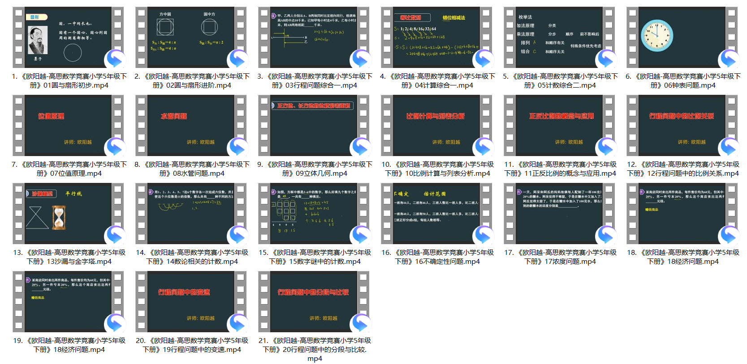Image resolution: width=747 pixels, height=364 pixels.
Task: Open video thumbnail 05计数综合二.mp4
Action: [x=559, y=37]
